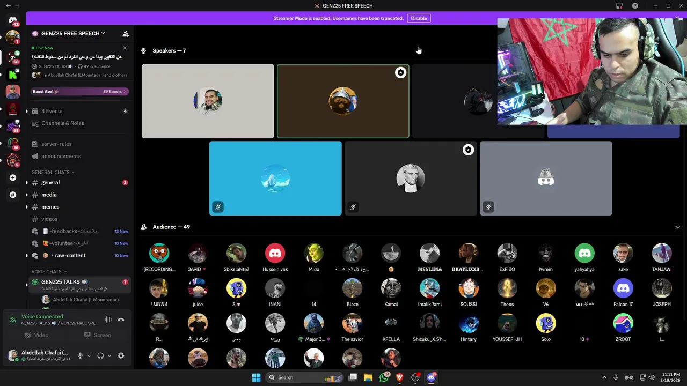
Task: Share your screen with Screen button
Action: coord(97,335)
